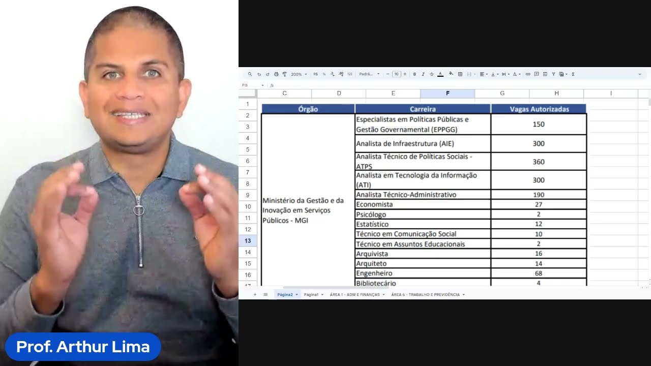Format as currency with R$ button
The width and height of the screenshot is (651, 366).
(315, 74)
